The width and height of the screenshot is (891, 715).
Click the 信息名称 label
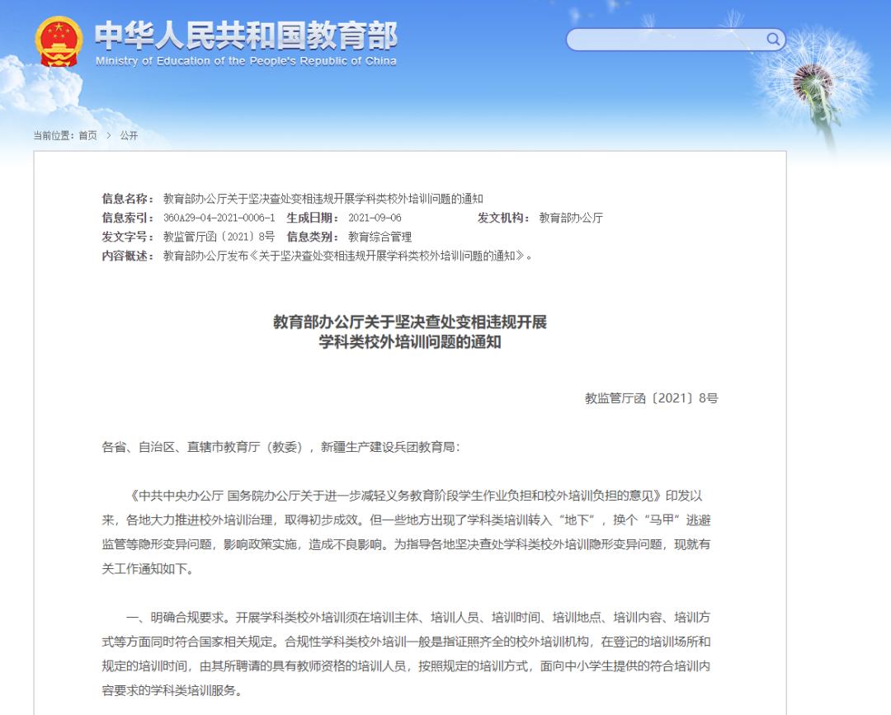tap(128, 199)
